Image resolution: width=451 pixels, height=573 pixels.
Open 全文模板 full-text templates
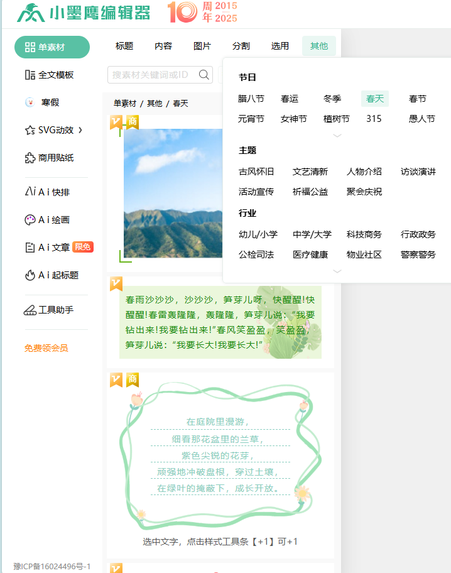click(x=50, y=75)
